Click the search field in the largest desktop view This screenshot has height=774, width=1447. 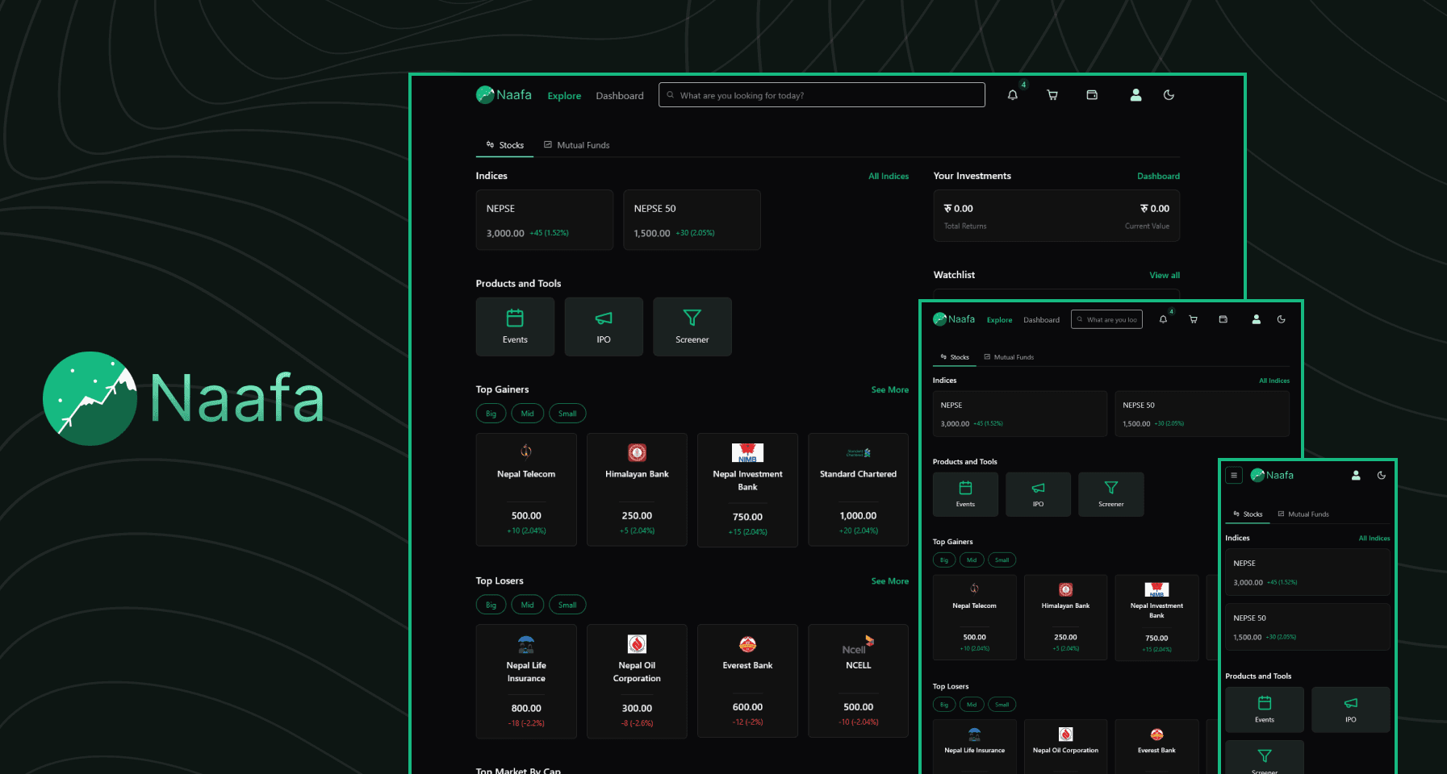coord(822,95)
